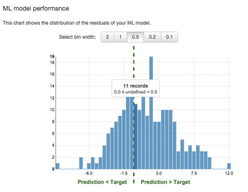This screenshot has width=248, height=192.
Task: Click the bar of height 5 near 6.0
Action: pos(182,154)
